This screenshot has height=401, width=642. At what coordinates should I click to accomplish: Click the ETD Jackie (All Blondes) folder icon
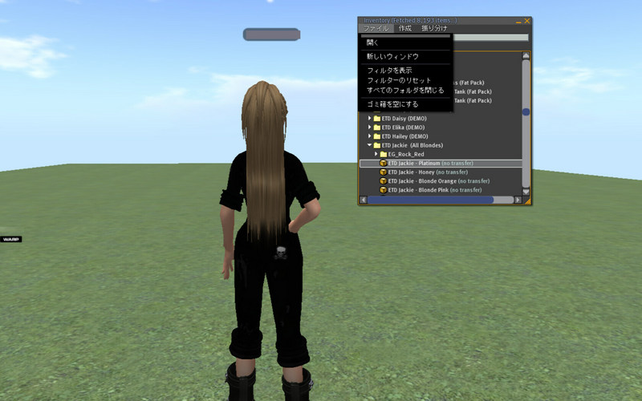(377, 145)
